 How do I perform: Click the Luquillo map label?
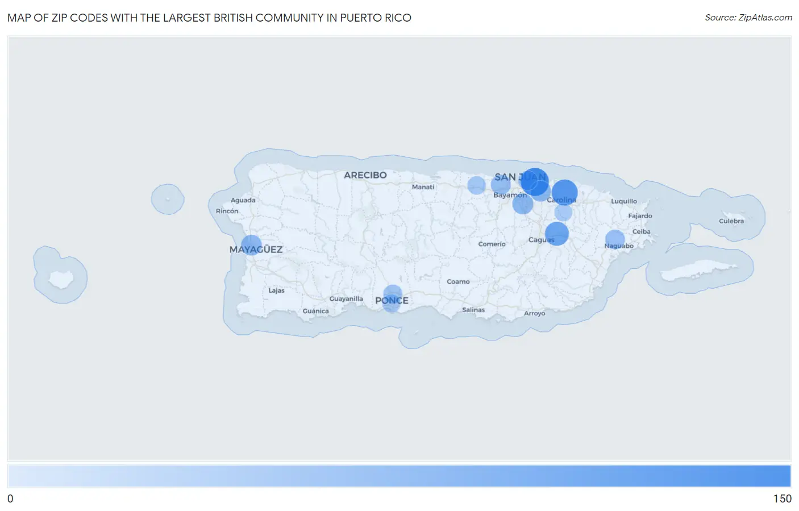(x=624, y=201)
